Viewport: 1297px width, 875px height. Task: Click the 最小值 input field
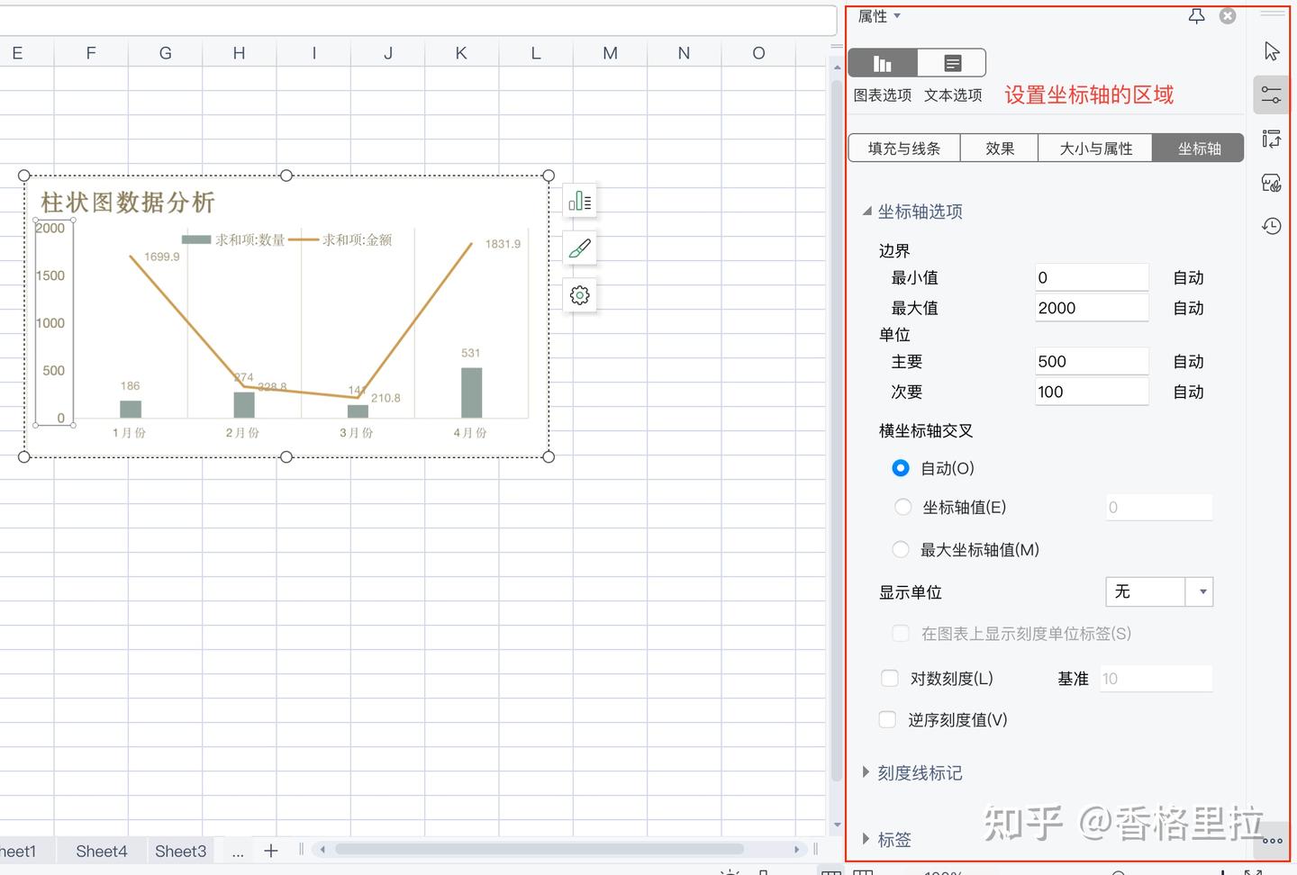(1092, 277)
